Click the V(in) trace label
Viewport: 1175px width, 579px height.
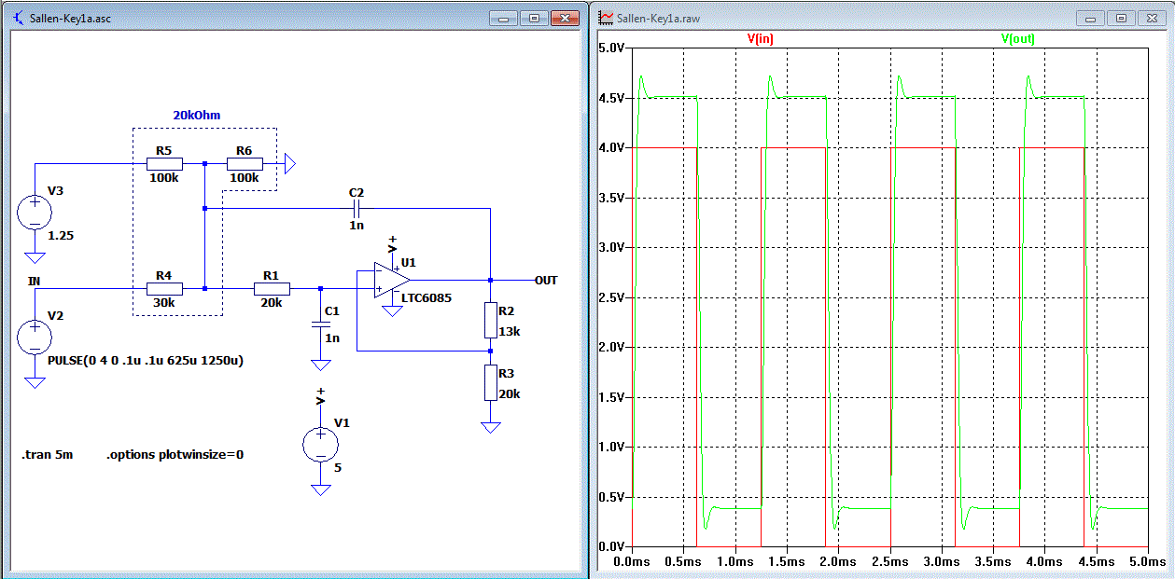pyautogui.click(x=761, y=39)
